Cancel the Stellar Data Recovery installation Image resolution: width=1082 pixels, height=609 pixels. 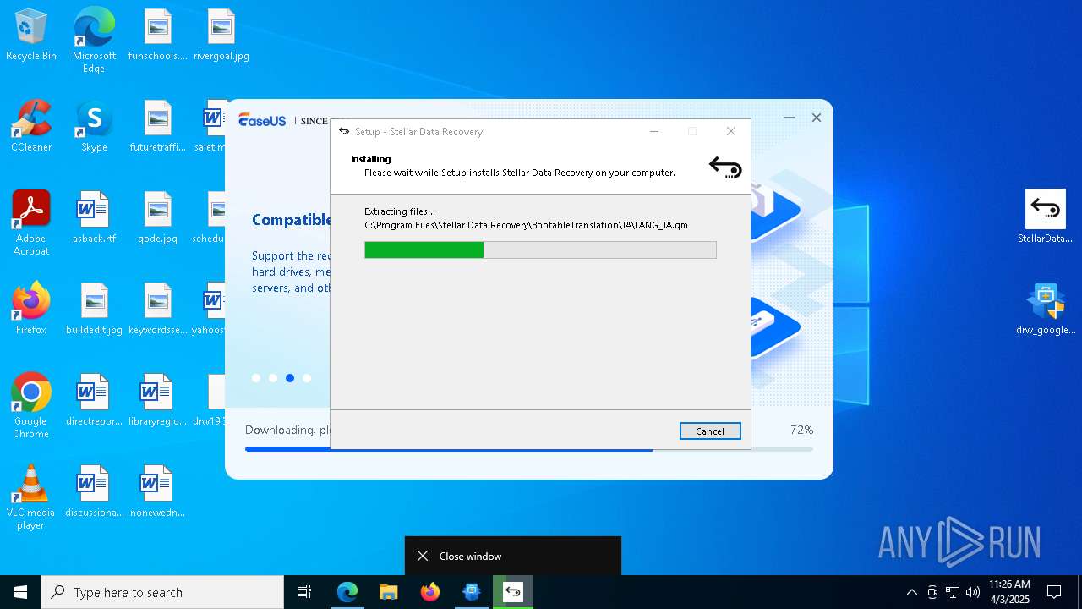tap(710, 431)
